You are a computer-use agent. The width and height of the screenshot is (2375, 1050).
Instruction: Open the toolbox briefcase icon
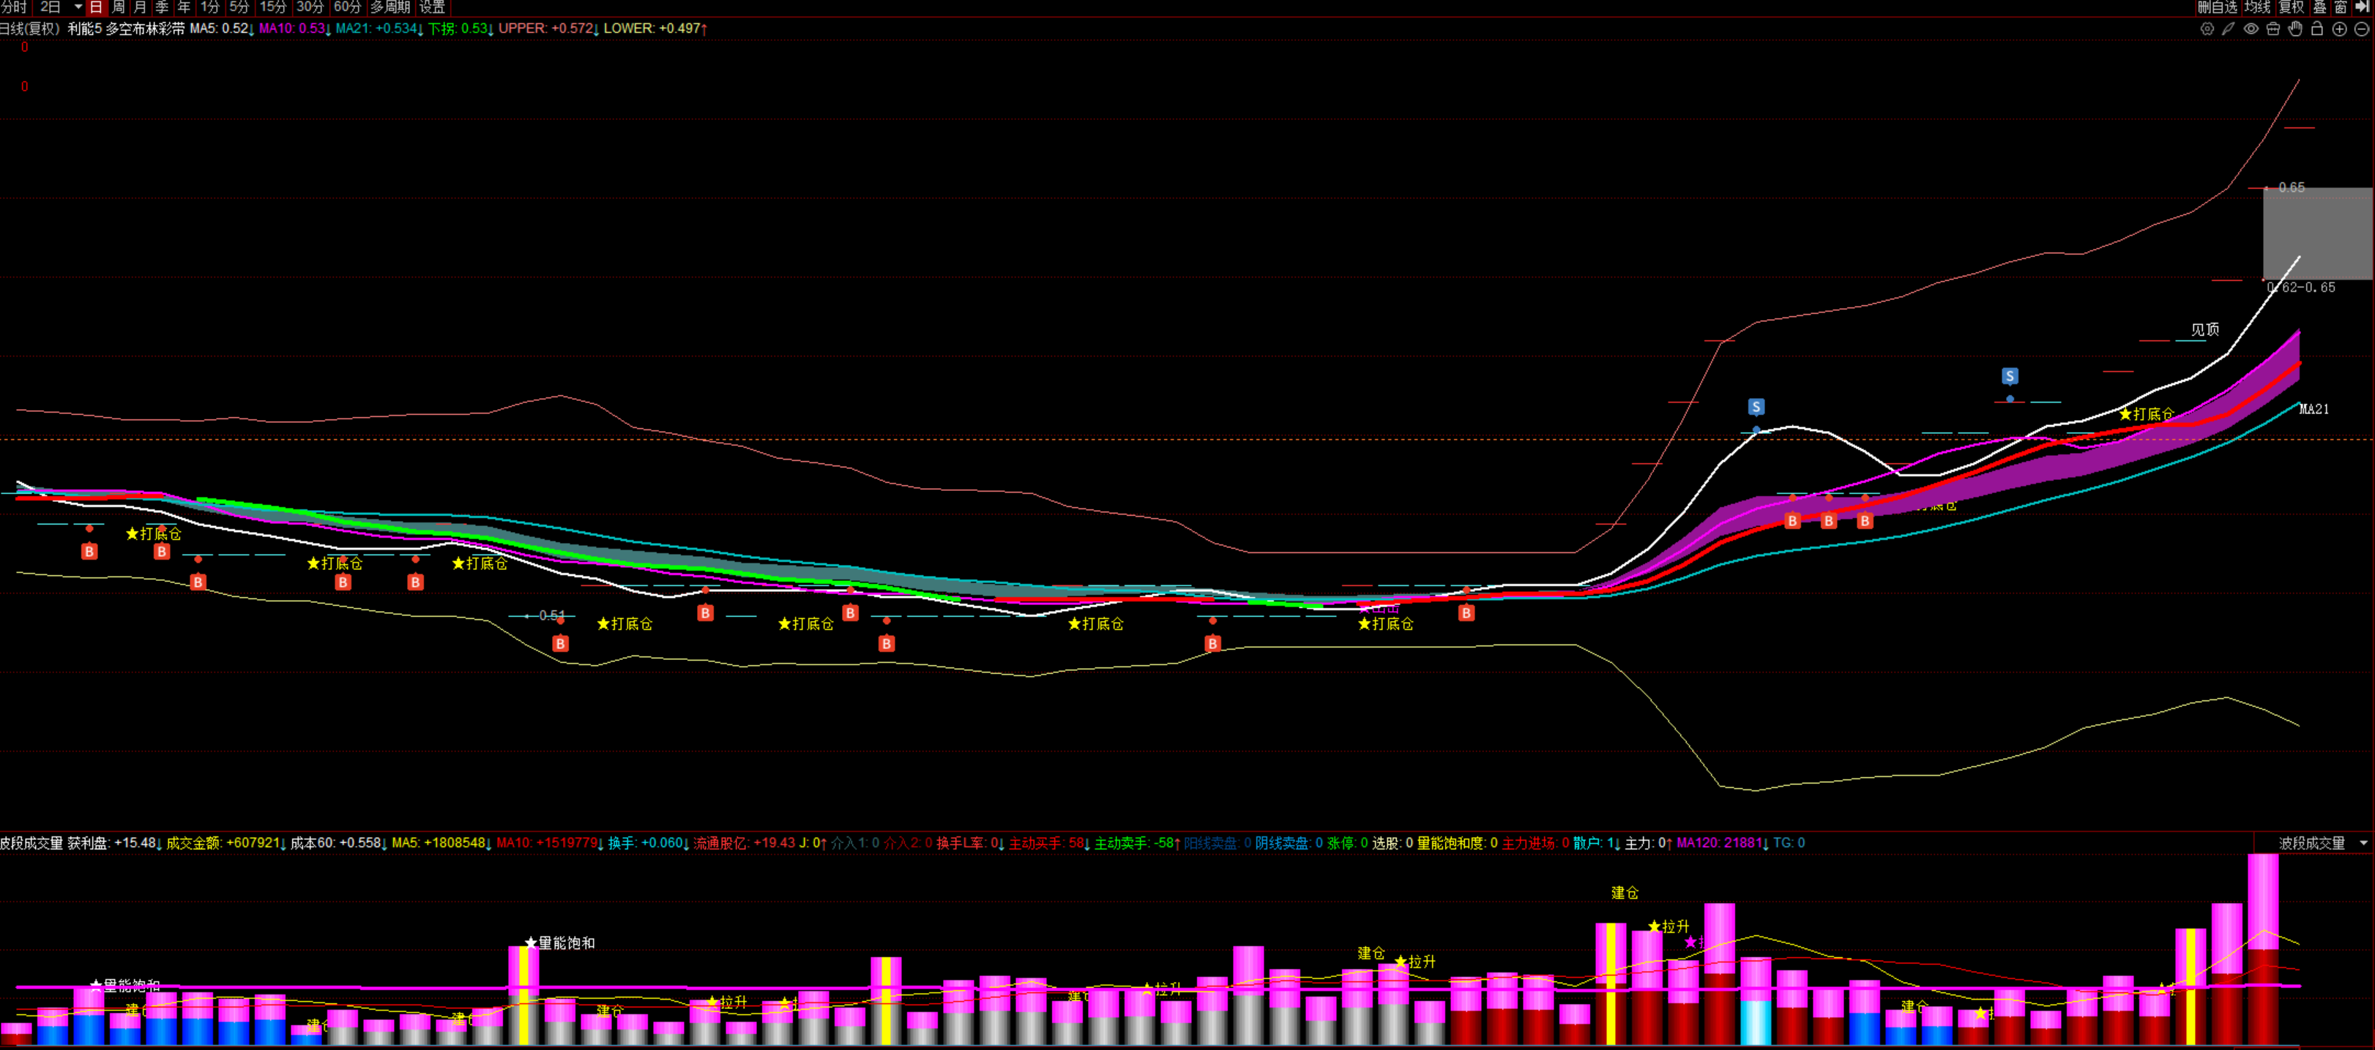(2273, 29)
